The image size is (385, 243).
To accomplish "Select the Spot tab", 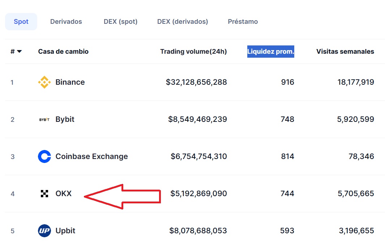I will pyautogui.click(x=21, y=21).
